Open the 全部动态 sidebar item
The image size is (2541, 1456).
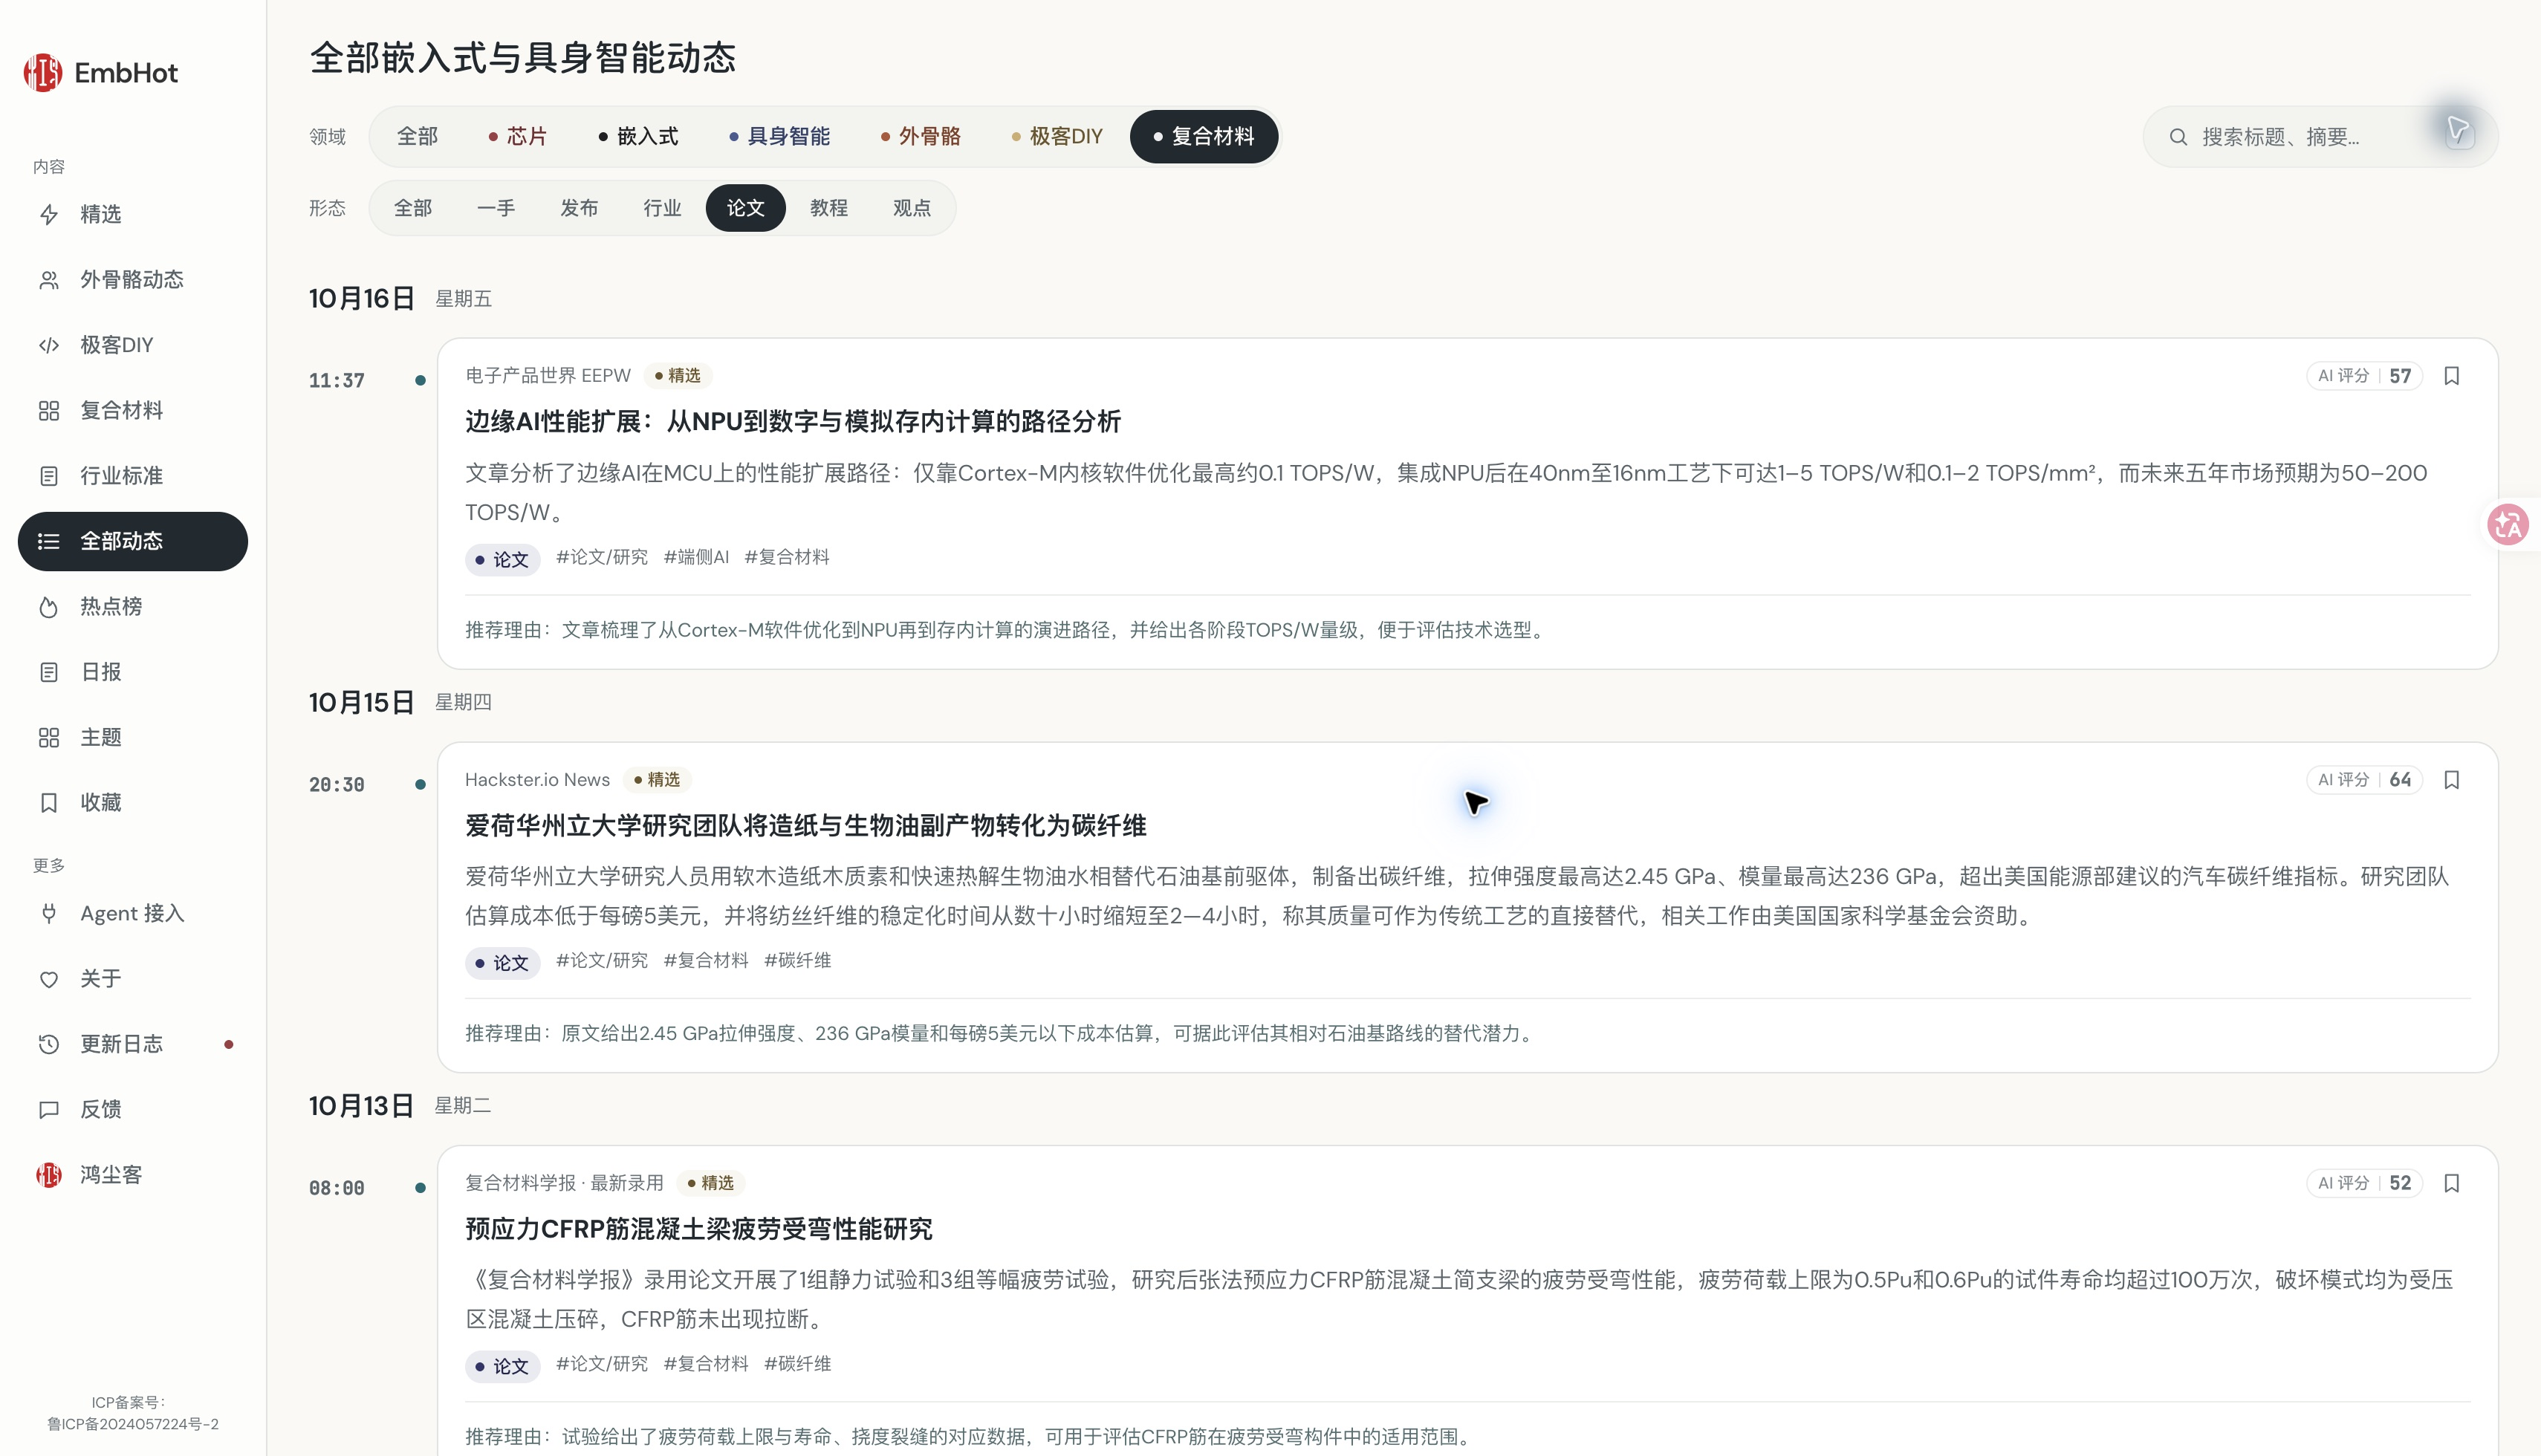point(132,541)
